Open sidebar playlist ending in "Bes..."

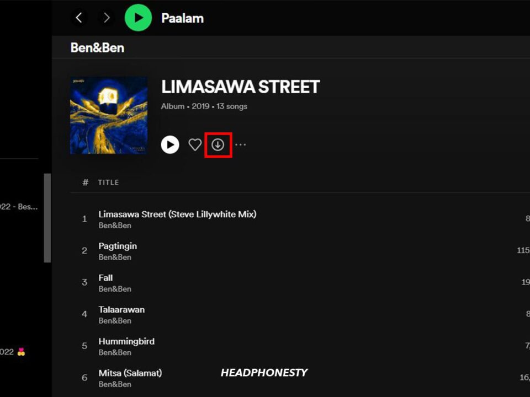click(x=19, y=207)
